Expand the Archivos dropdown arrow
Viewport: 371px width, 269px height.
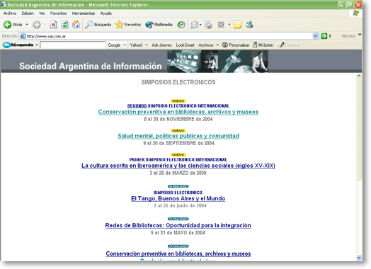tap(217, 45)
